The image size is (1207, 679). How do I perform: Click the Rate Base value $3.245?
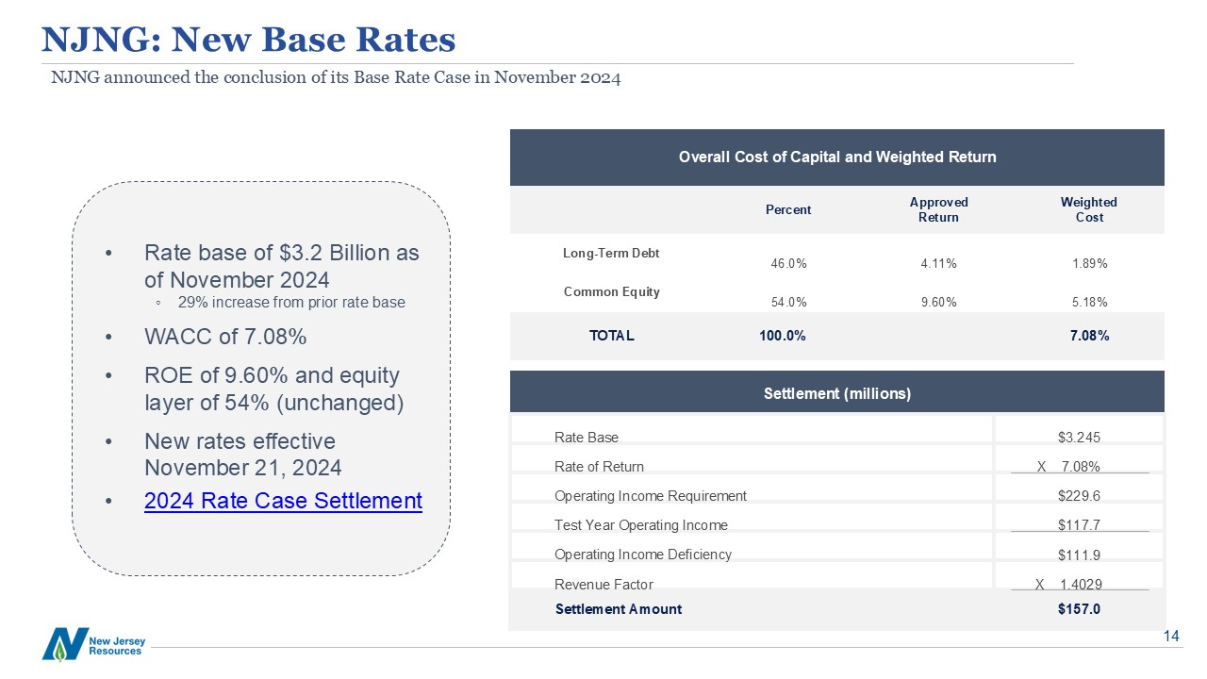[x=1079, y=438]
